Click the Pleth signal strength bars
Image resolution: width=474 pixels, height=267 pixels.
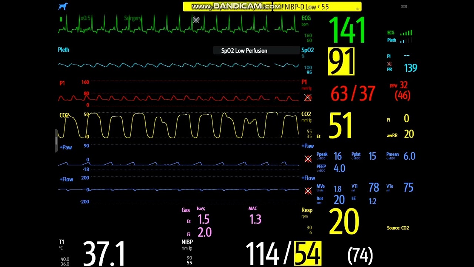pyautogui.click(x=406, y=40)
